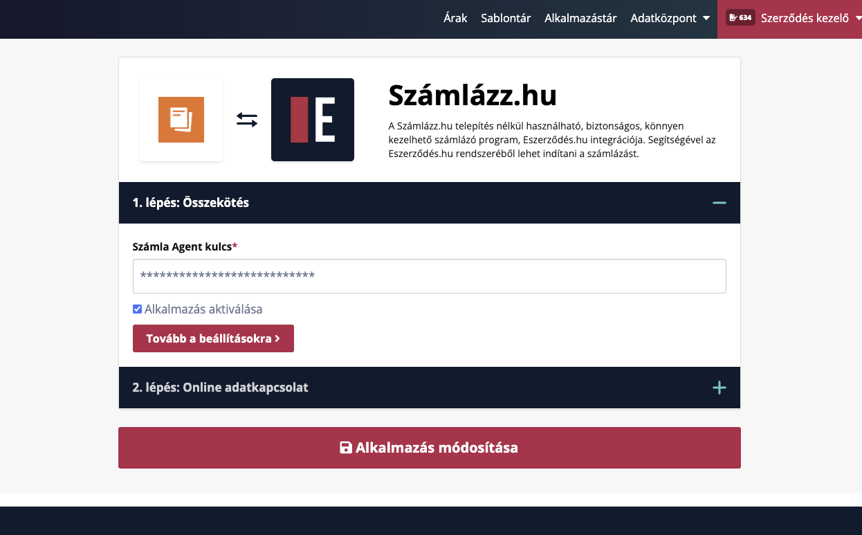The image size is (862, 535).
Task: Uncheck the Alkalmazás aktiválása checkbox
Action: pyautogui.click(x=137, y=309)
